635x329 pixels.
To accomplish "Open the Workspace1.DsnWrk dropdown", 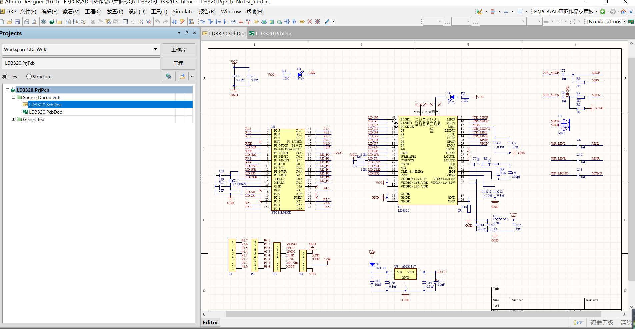I will pos(155,49).
